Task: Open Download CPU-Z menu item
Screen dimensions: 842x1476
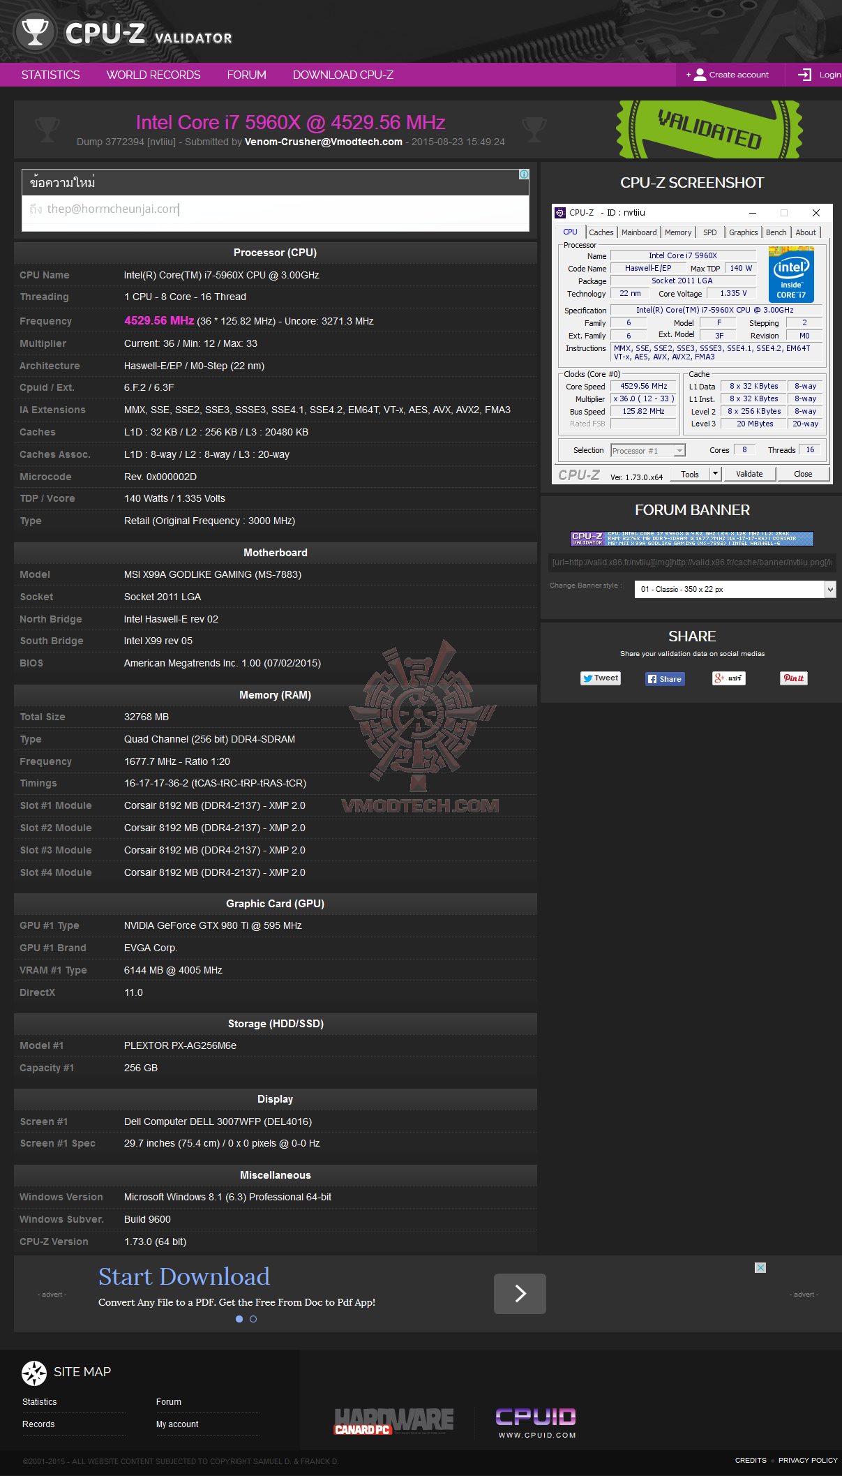Action: pyautogui.click(x=343, y=75)
